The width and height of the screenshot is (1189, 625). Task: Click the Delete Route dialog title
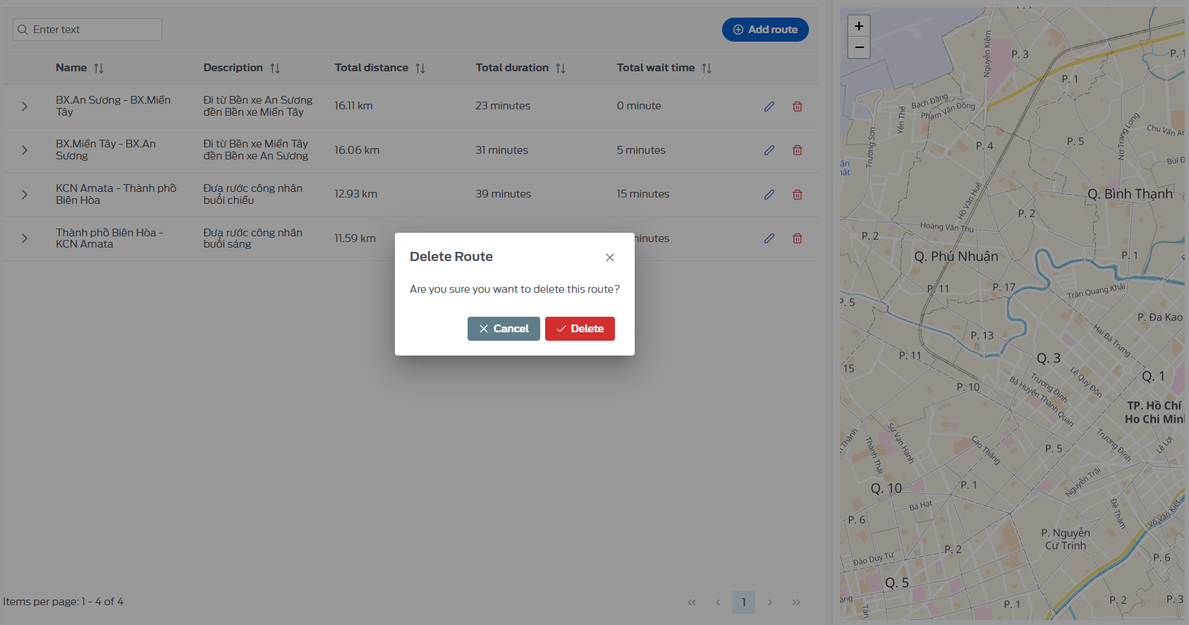pyautogui.click(x=451, y=257)
